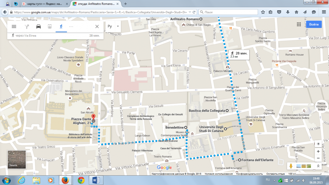Viewport: 329px width, 185px height.
Task: Click the Teatro Massimo Bellini music icon
Action: 304,110
